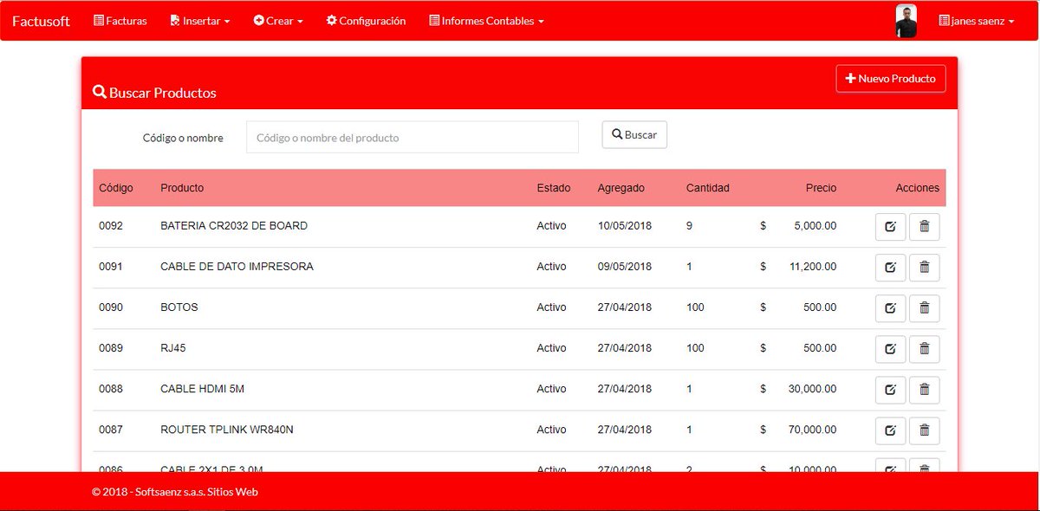Expand the janes saenz user menu

click(976, 21)
